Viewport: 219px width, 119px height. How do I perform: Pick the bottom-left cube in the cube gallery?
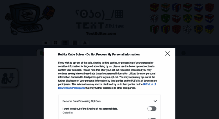[x=154, y=29]
